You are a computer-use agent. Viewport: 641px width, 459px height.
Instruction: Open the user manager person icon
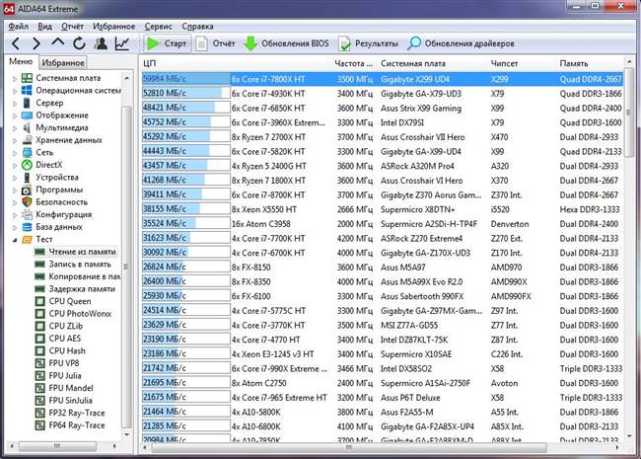101,43
